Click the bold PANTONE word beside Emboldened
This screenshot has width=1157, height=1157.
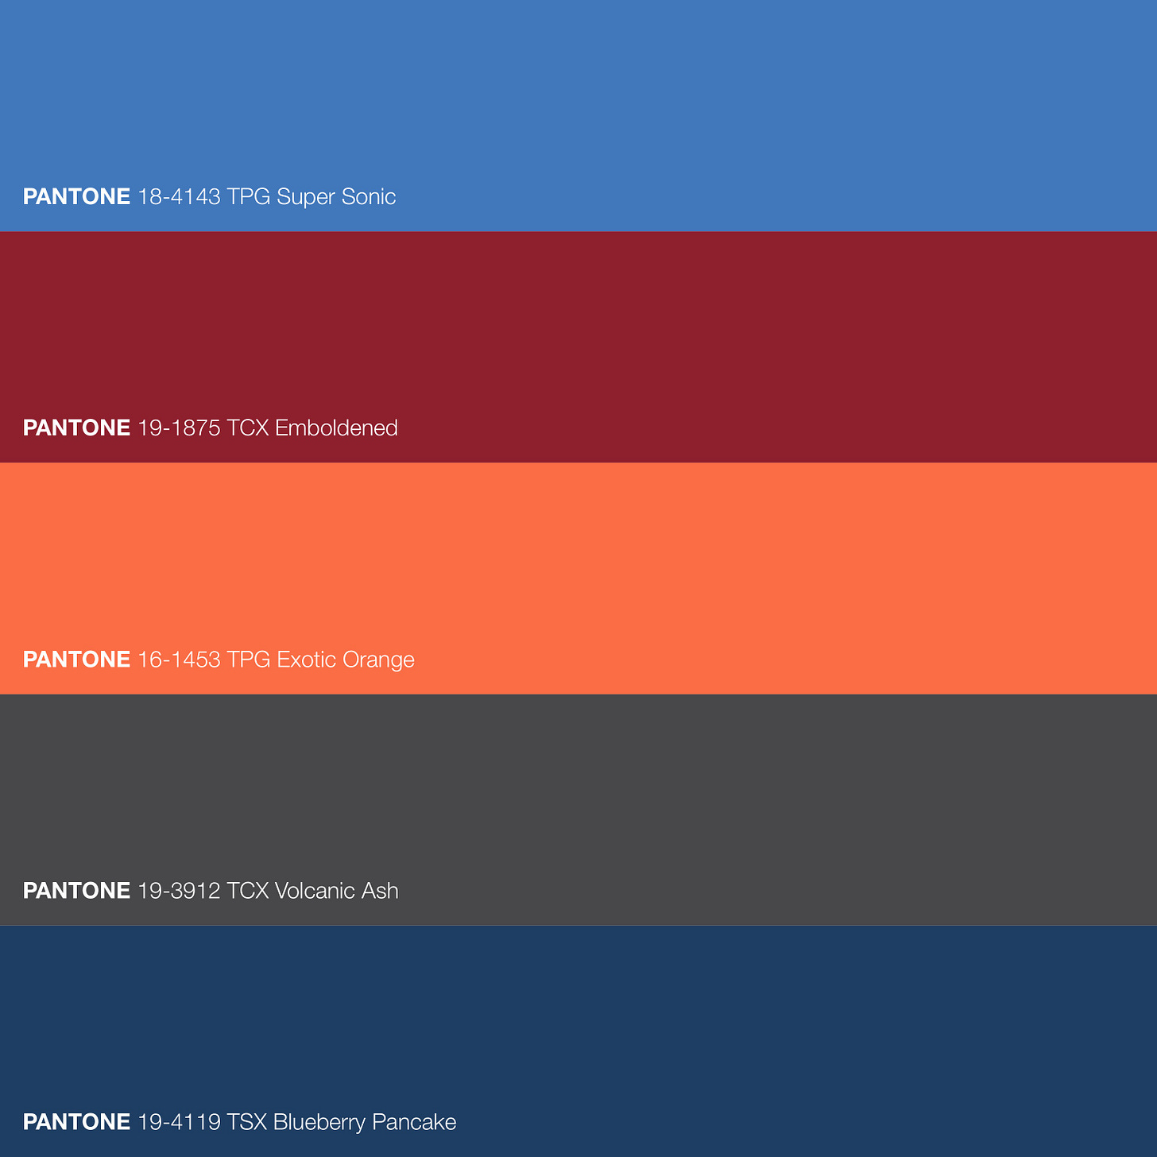[x=76, y=428]
